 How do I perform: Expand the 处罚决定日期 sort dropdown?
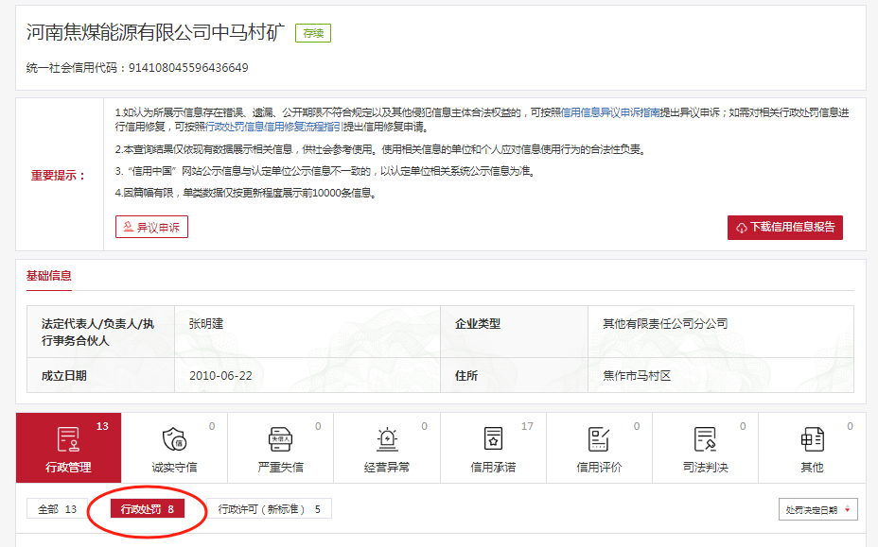coord(817,510)
